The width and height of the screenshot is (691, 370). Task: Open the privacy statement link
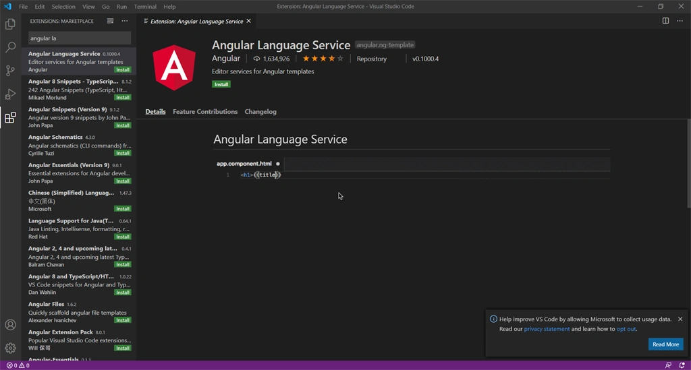547,329
